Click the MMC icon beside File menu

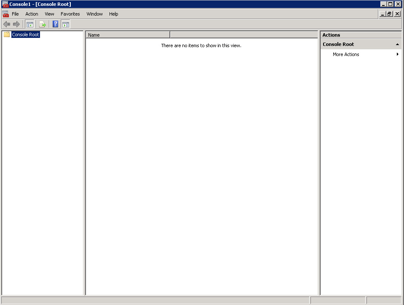coord(5,14)
